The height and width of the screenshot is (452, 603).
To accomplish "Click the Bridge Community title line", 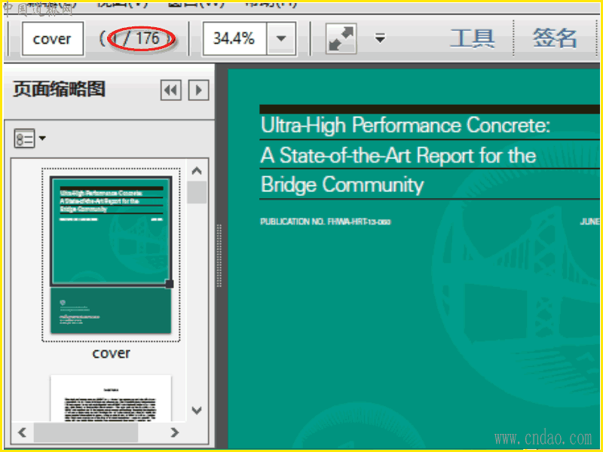I will [342, 185].
